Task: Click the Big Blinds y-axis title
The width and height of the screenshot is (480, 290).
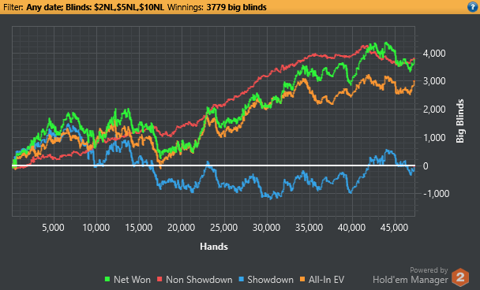Action: click(x=459, y=121)
